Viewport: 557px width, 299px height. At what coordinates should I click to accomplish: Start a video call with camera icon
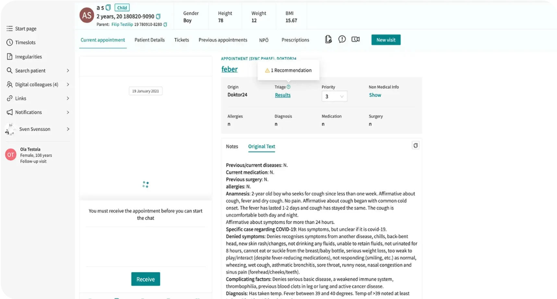(x=356, y=39)
